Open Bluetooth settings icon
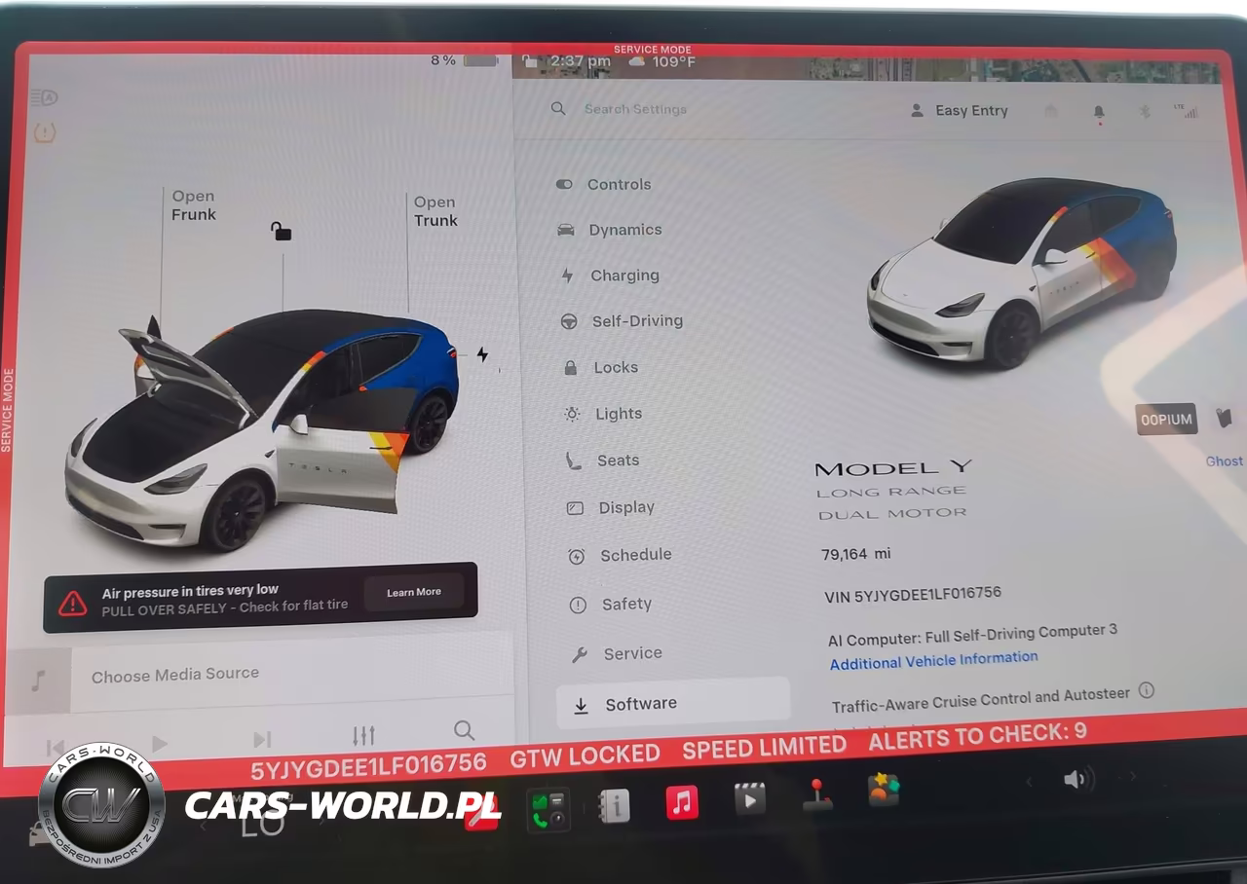This screenshot has height=884, width=1247. (1146, 112)
